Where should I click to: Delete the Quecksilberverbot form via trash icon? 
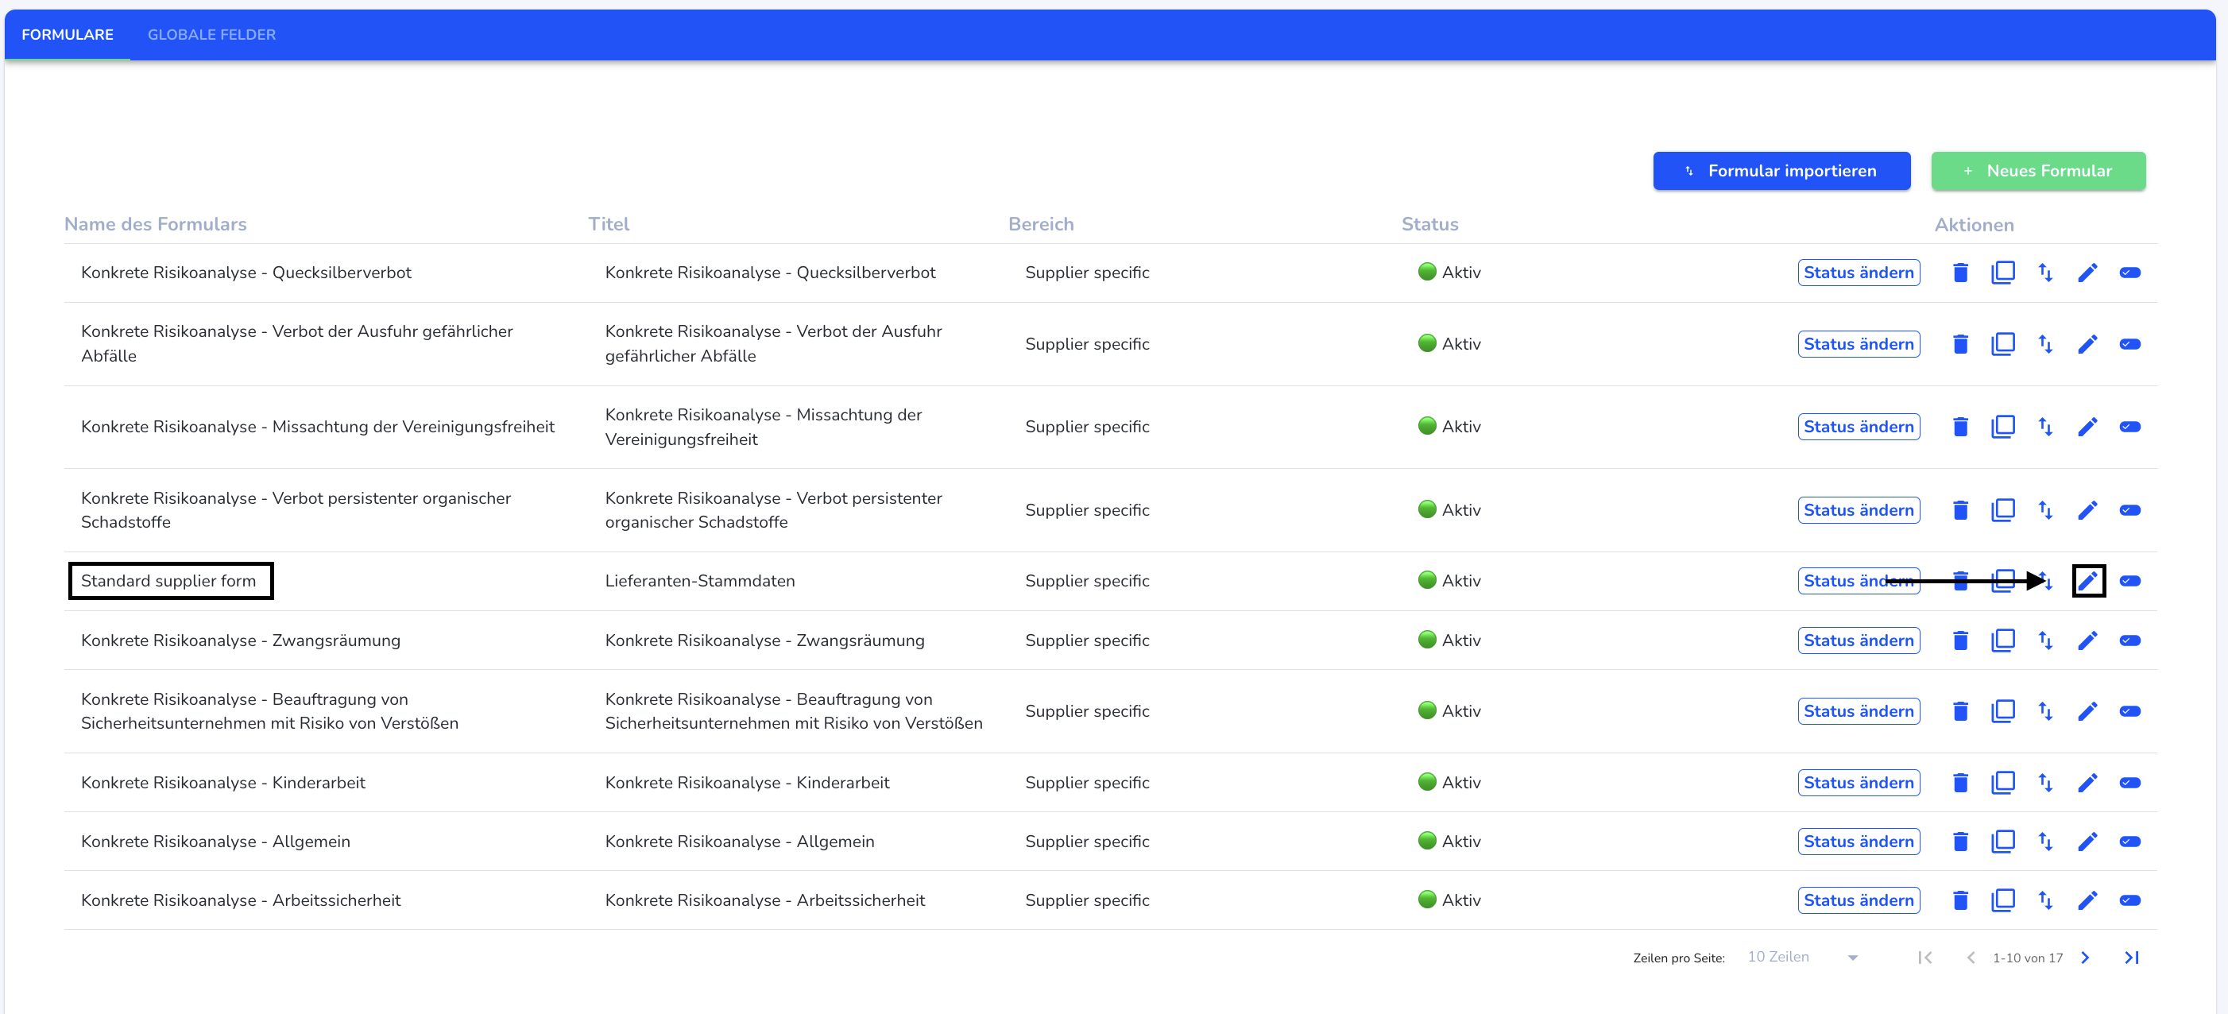(1961, 273)
